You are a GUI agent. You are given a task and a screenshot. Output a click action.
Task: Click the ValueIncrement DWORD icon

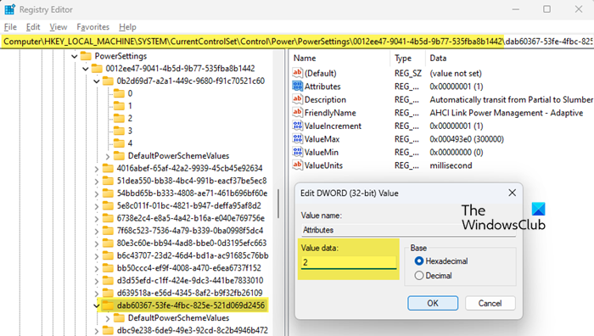297,126
